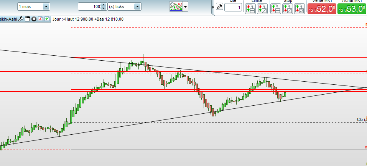Expand arrow next to add indicator icon

(x=186, y=6)
